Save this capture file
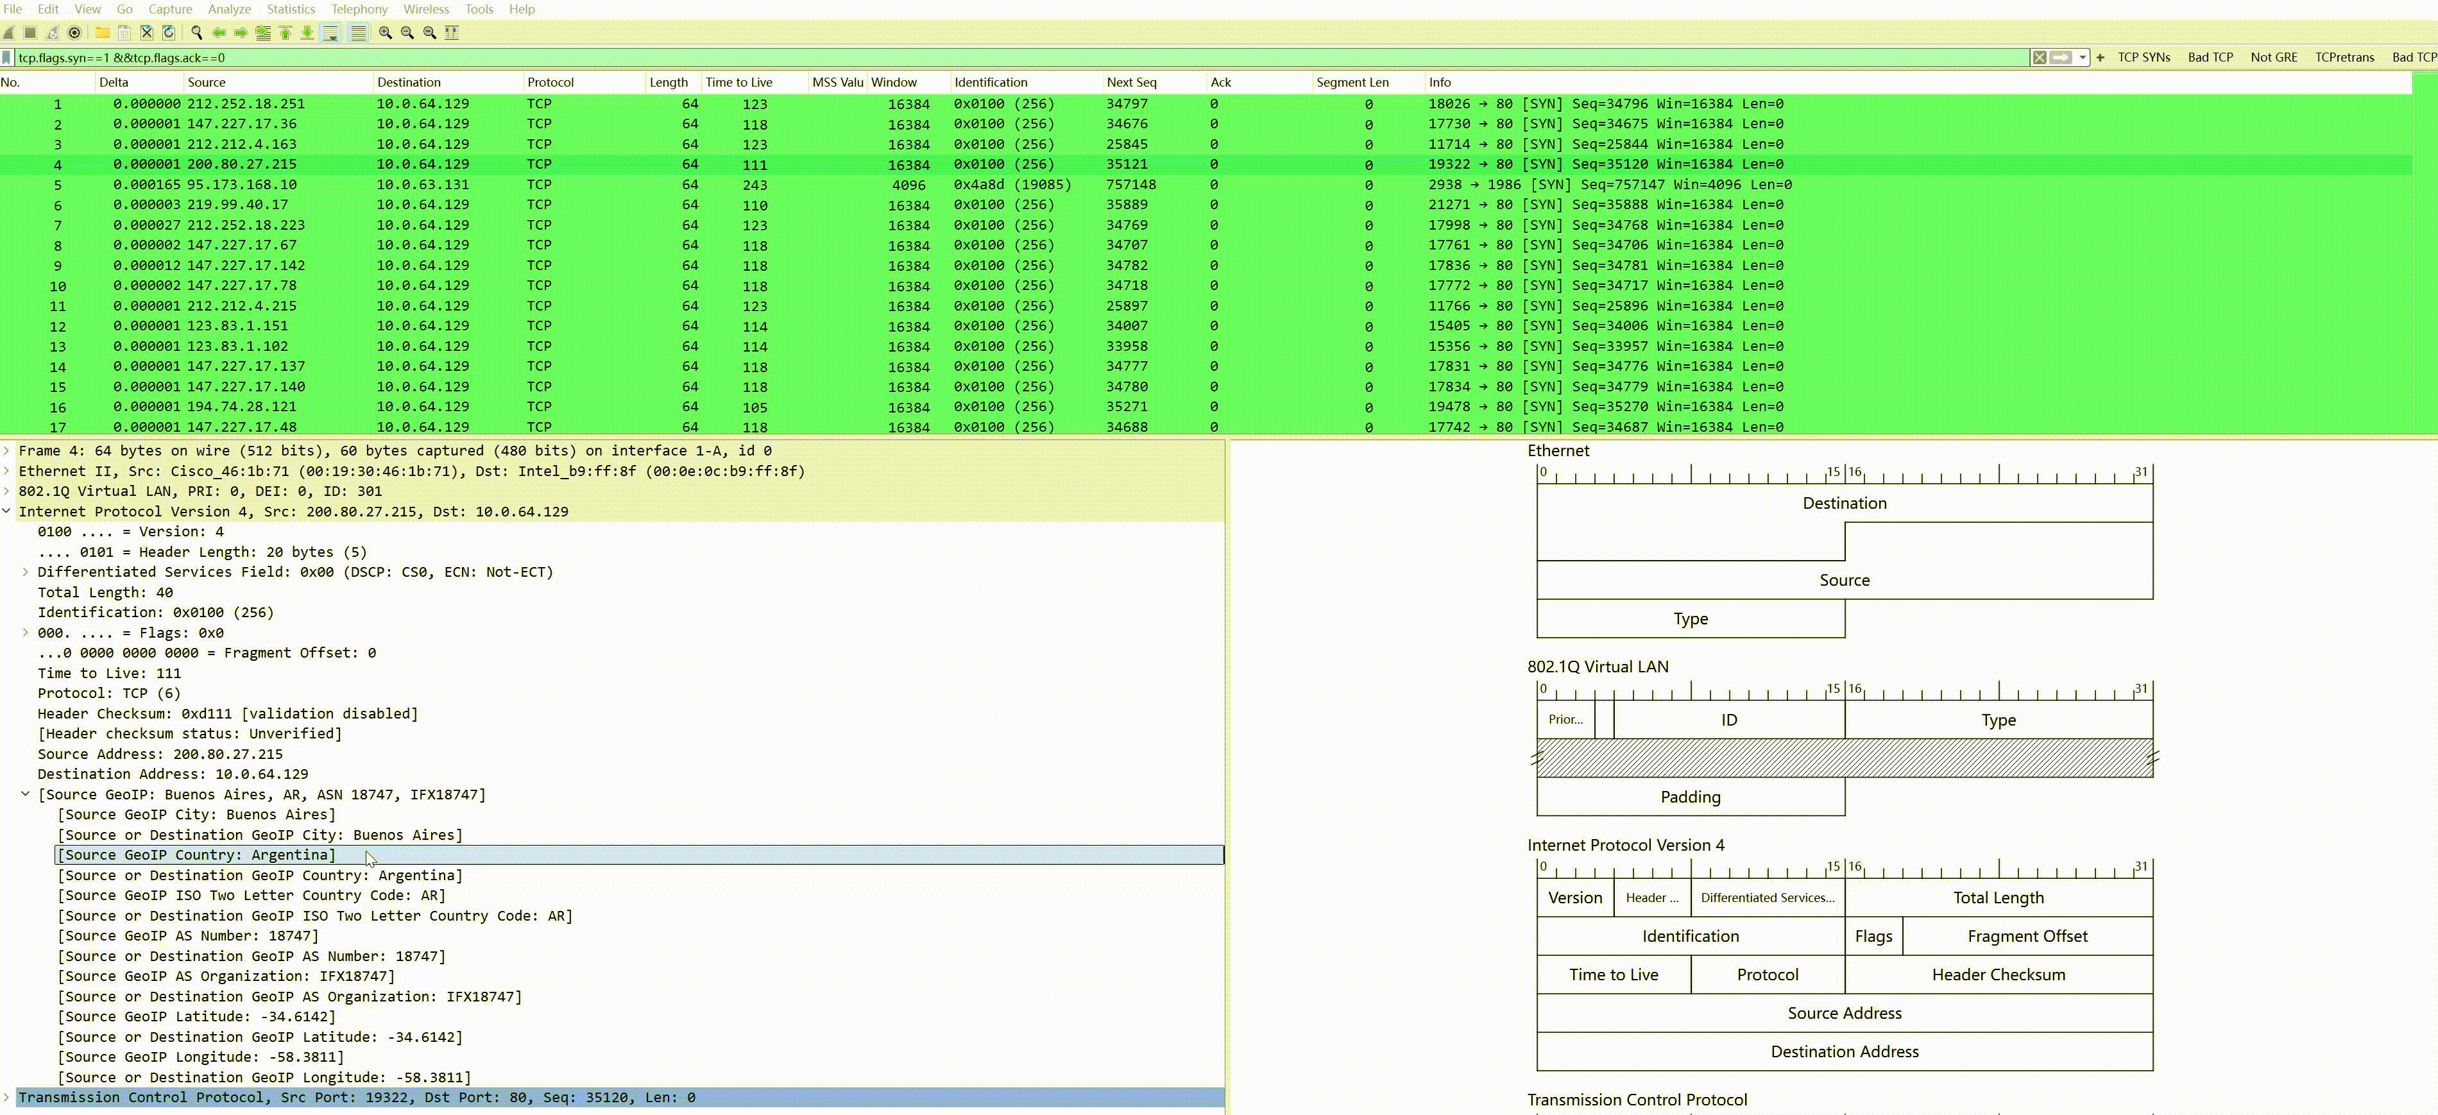The width and height of the screenshot is (2438, 1115). click(x=124, y=32)
